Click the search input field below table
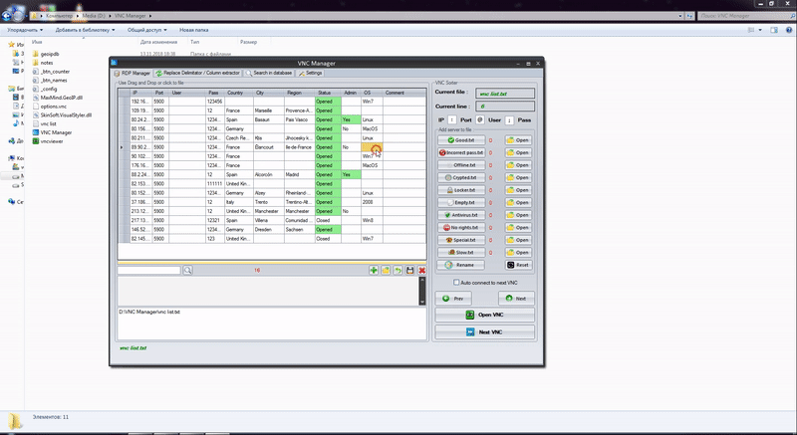797x435 pixels. click(149, 270)
